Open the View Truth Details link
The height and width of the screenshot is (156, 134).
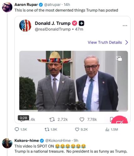pos(105,42)
